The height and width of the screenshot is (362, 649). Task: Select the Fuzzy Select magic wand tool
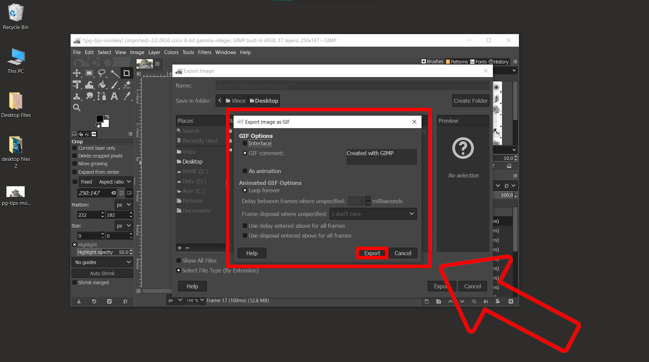(115, 73)
